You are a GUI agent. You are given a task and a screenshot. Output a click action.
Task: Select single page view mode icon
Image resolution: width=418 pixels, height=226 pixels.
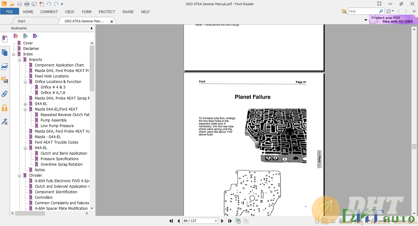point(317,221)
